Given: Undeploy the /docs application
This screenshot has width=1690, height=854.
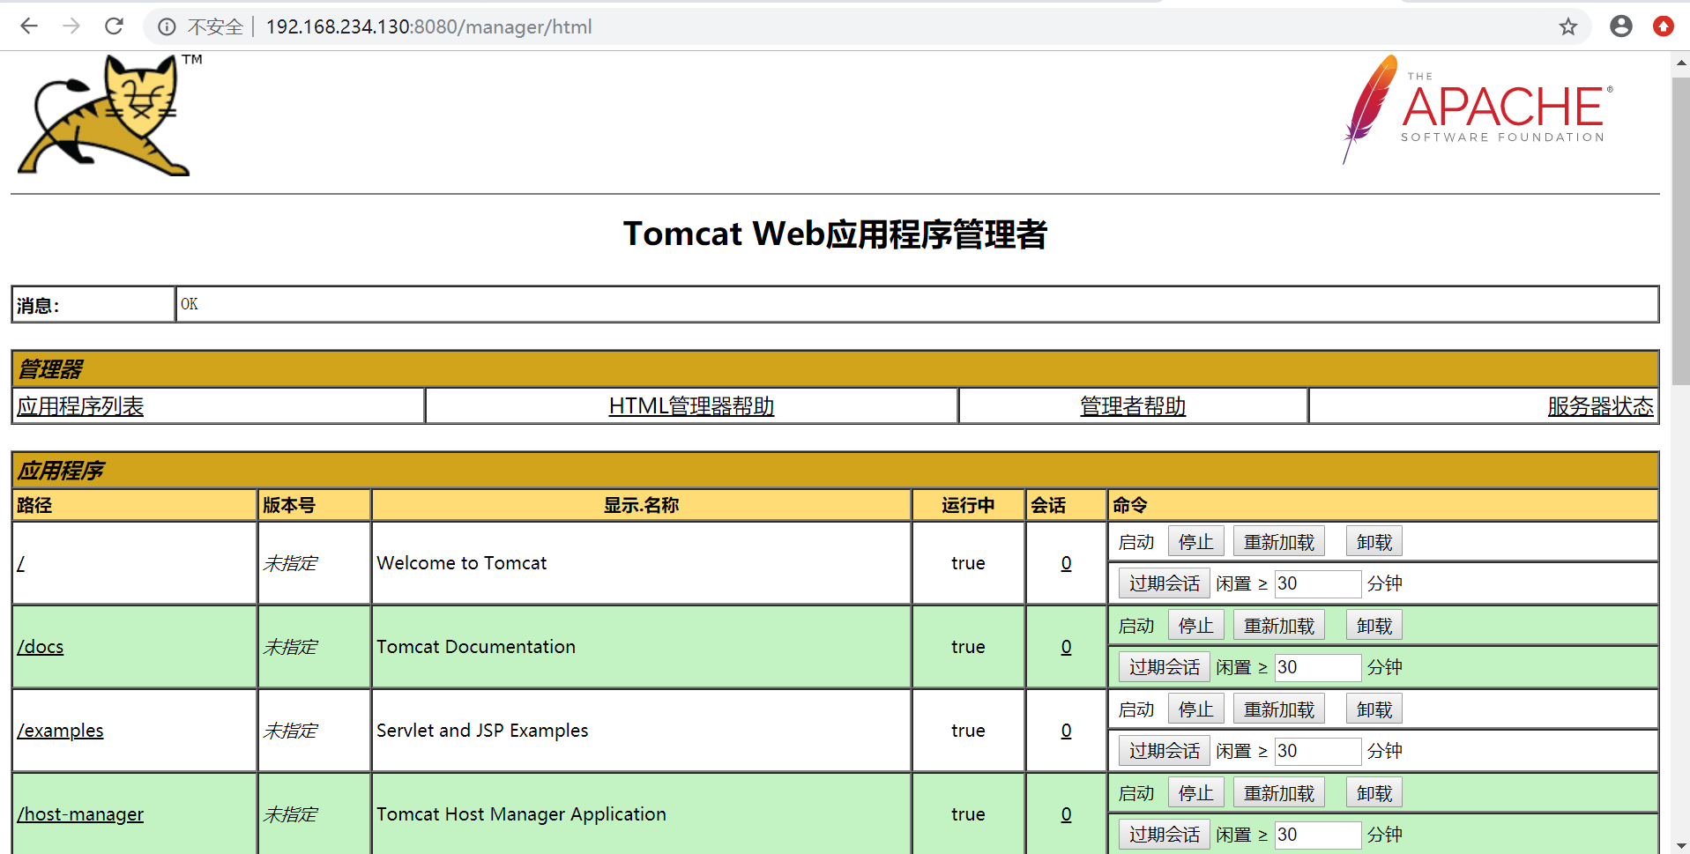Looking at the screenshot, I should pyautogui.click(x=1374, y=626).
